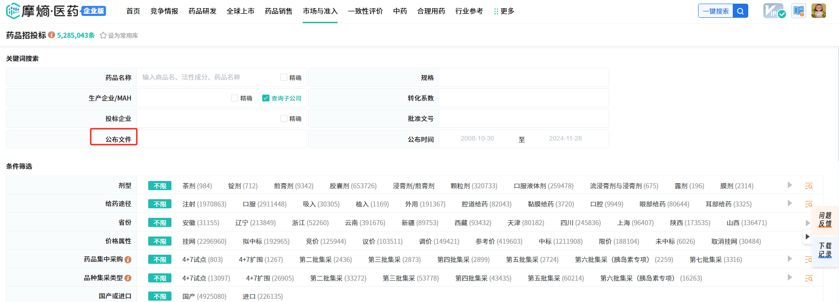The image size is (839, 302).
Task: Click info icon beside 药品招投标 title
Action: click(x=52, y=35)
